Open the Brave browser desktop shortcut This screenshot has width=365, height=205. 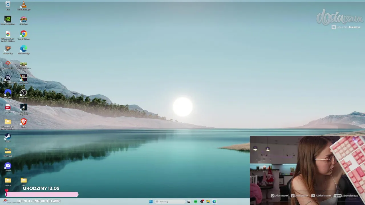pyautogui.click(x=24, y=123)
